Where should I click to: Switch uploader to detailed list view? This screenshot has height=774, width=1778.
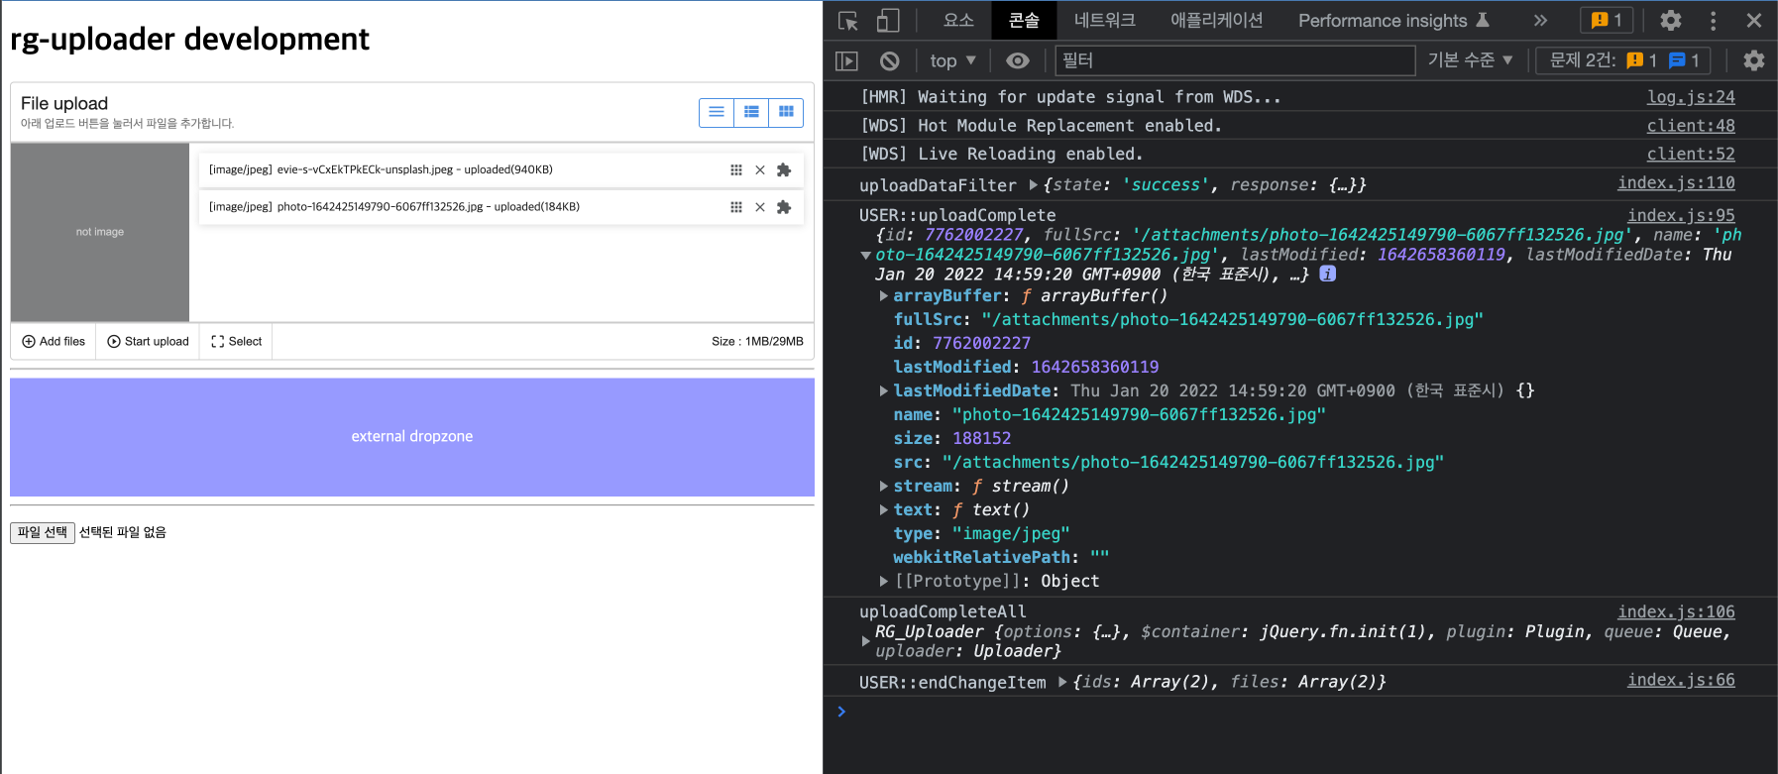751,112
